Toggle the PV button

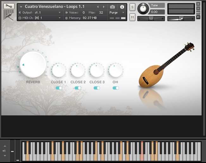(x=198, y=17)
